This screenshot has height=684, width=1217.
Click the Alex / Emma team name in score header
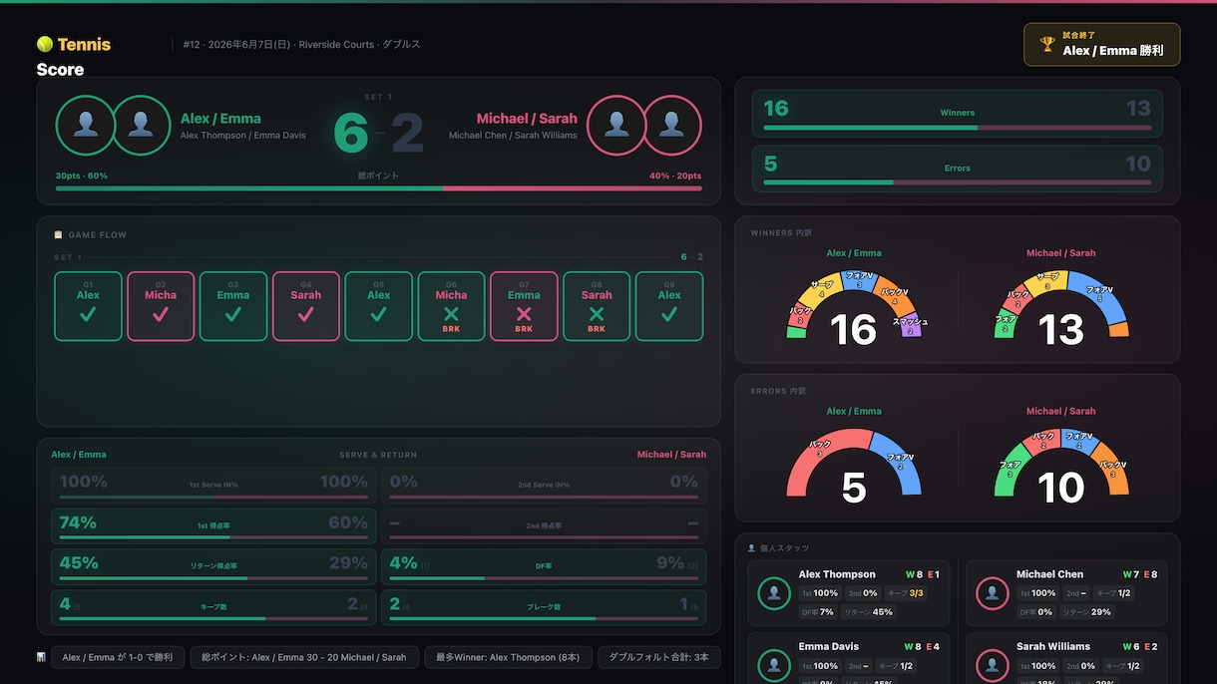[220, 118]
